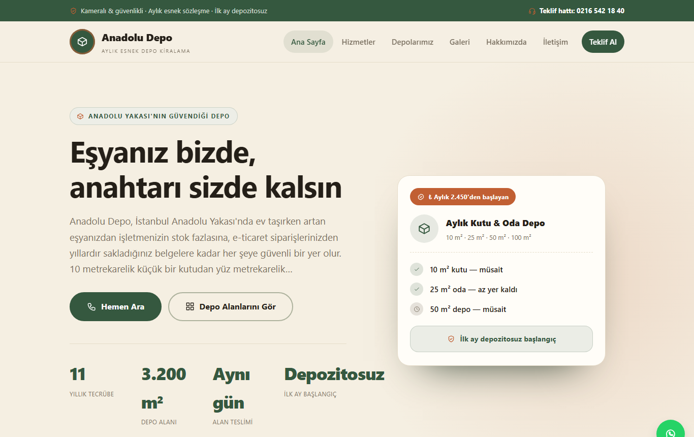This screenshot has width=694, height=437.
Task: Click the 11 yıllık tecrübe stat
Action: pyautogui.click(x=91, y=382)
